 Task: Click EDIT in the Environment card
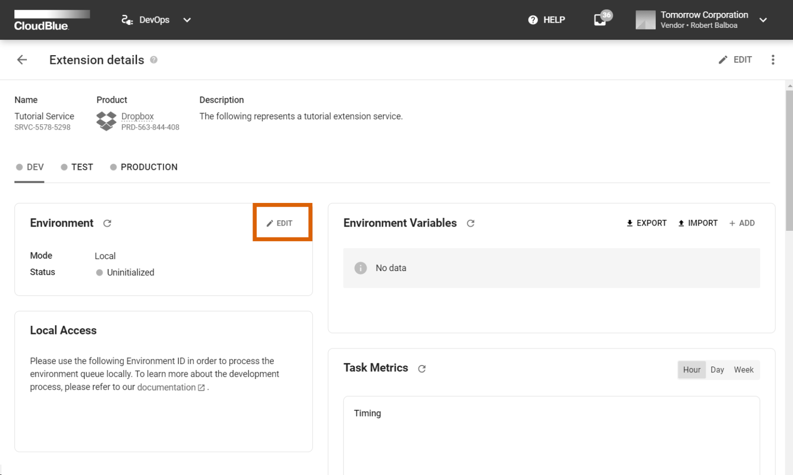(279, 223)
